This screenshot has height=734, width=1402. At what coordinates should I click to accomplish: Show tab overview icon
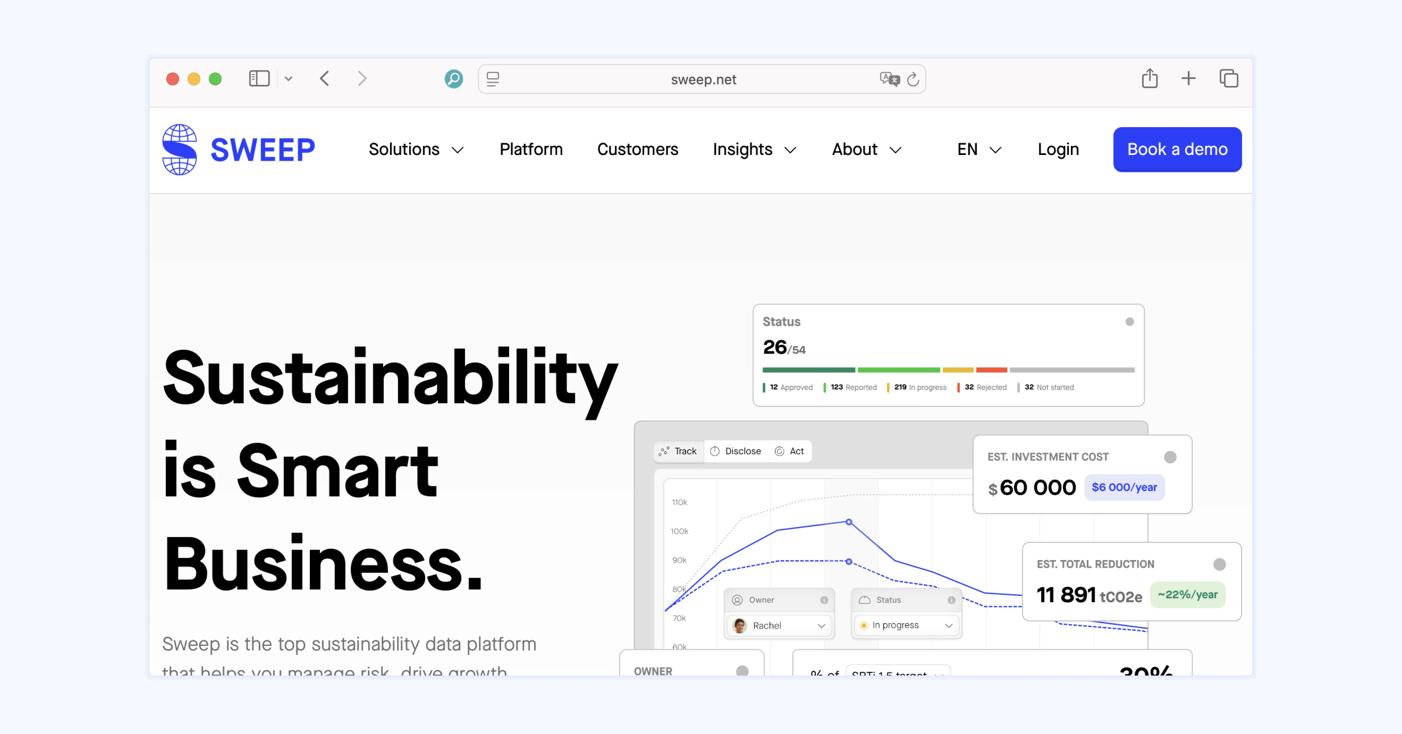(x=1229, y=78)
